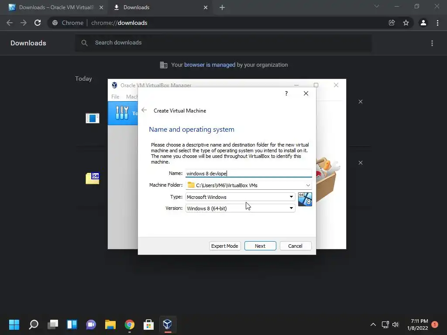Click the Name field containing 'windows 8 devlope'

248,174
